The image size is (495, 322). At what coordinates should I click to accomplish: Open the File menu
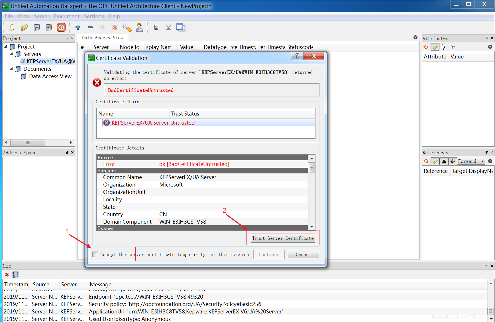click(9, 16)
